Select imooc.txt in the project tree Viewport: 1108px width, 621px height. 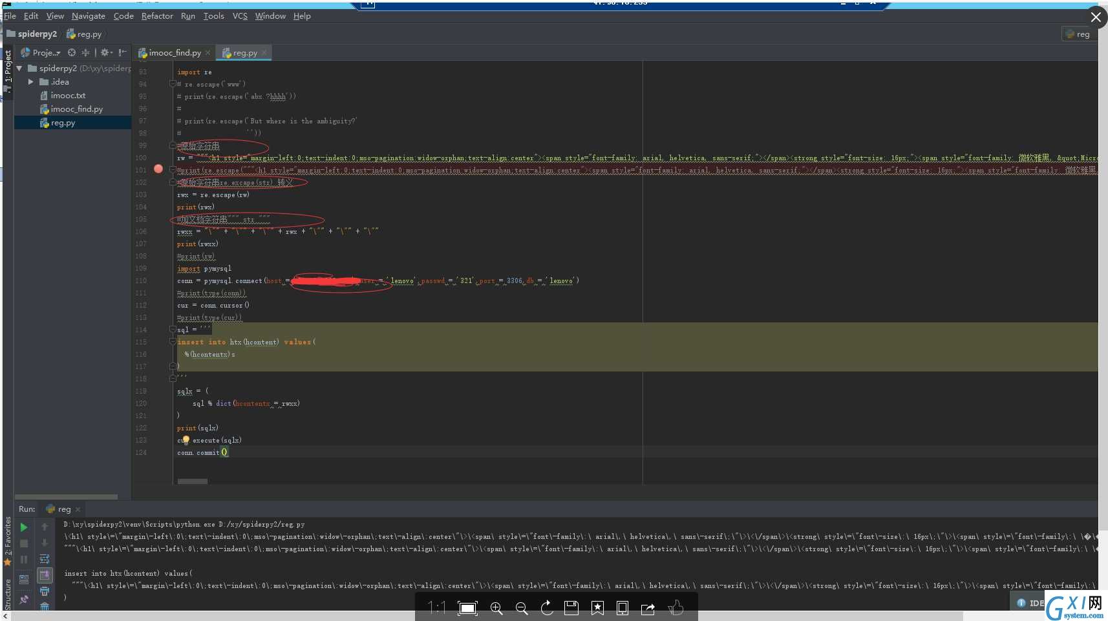tap(68, 96)
